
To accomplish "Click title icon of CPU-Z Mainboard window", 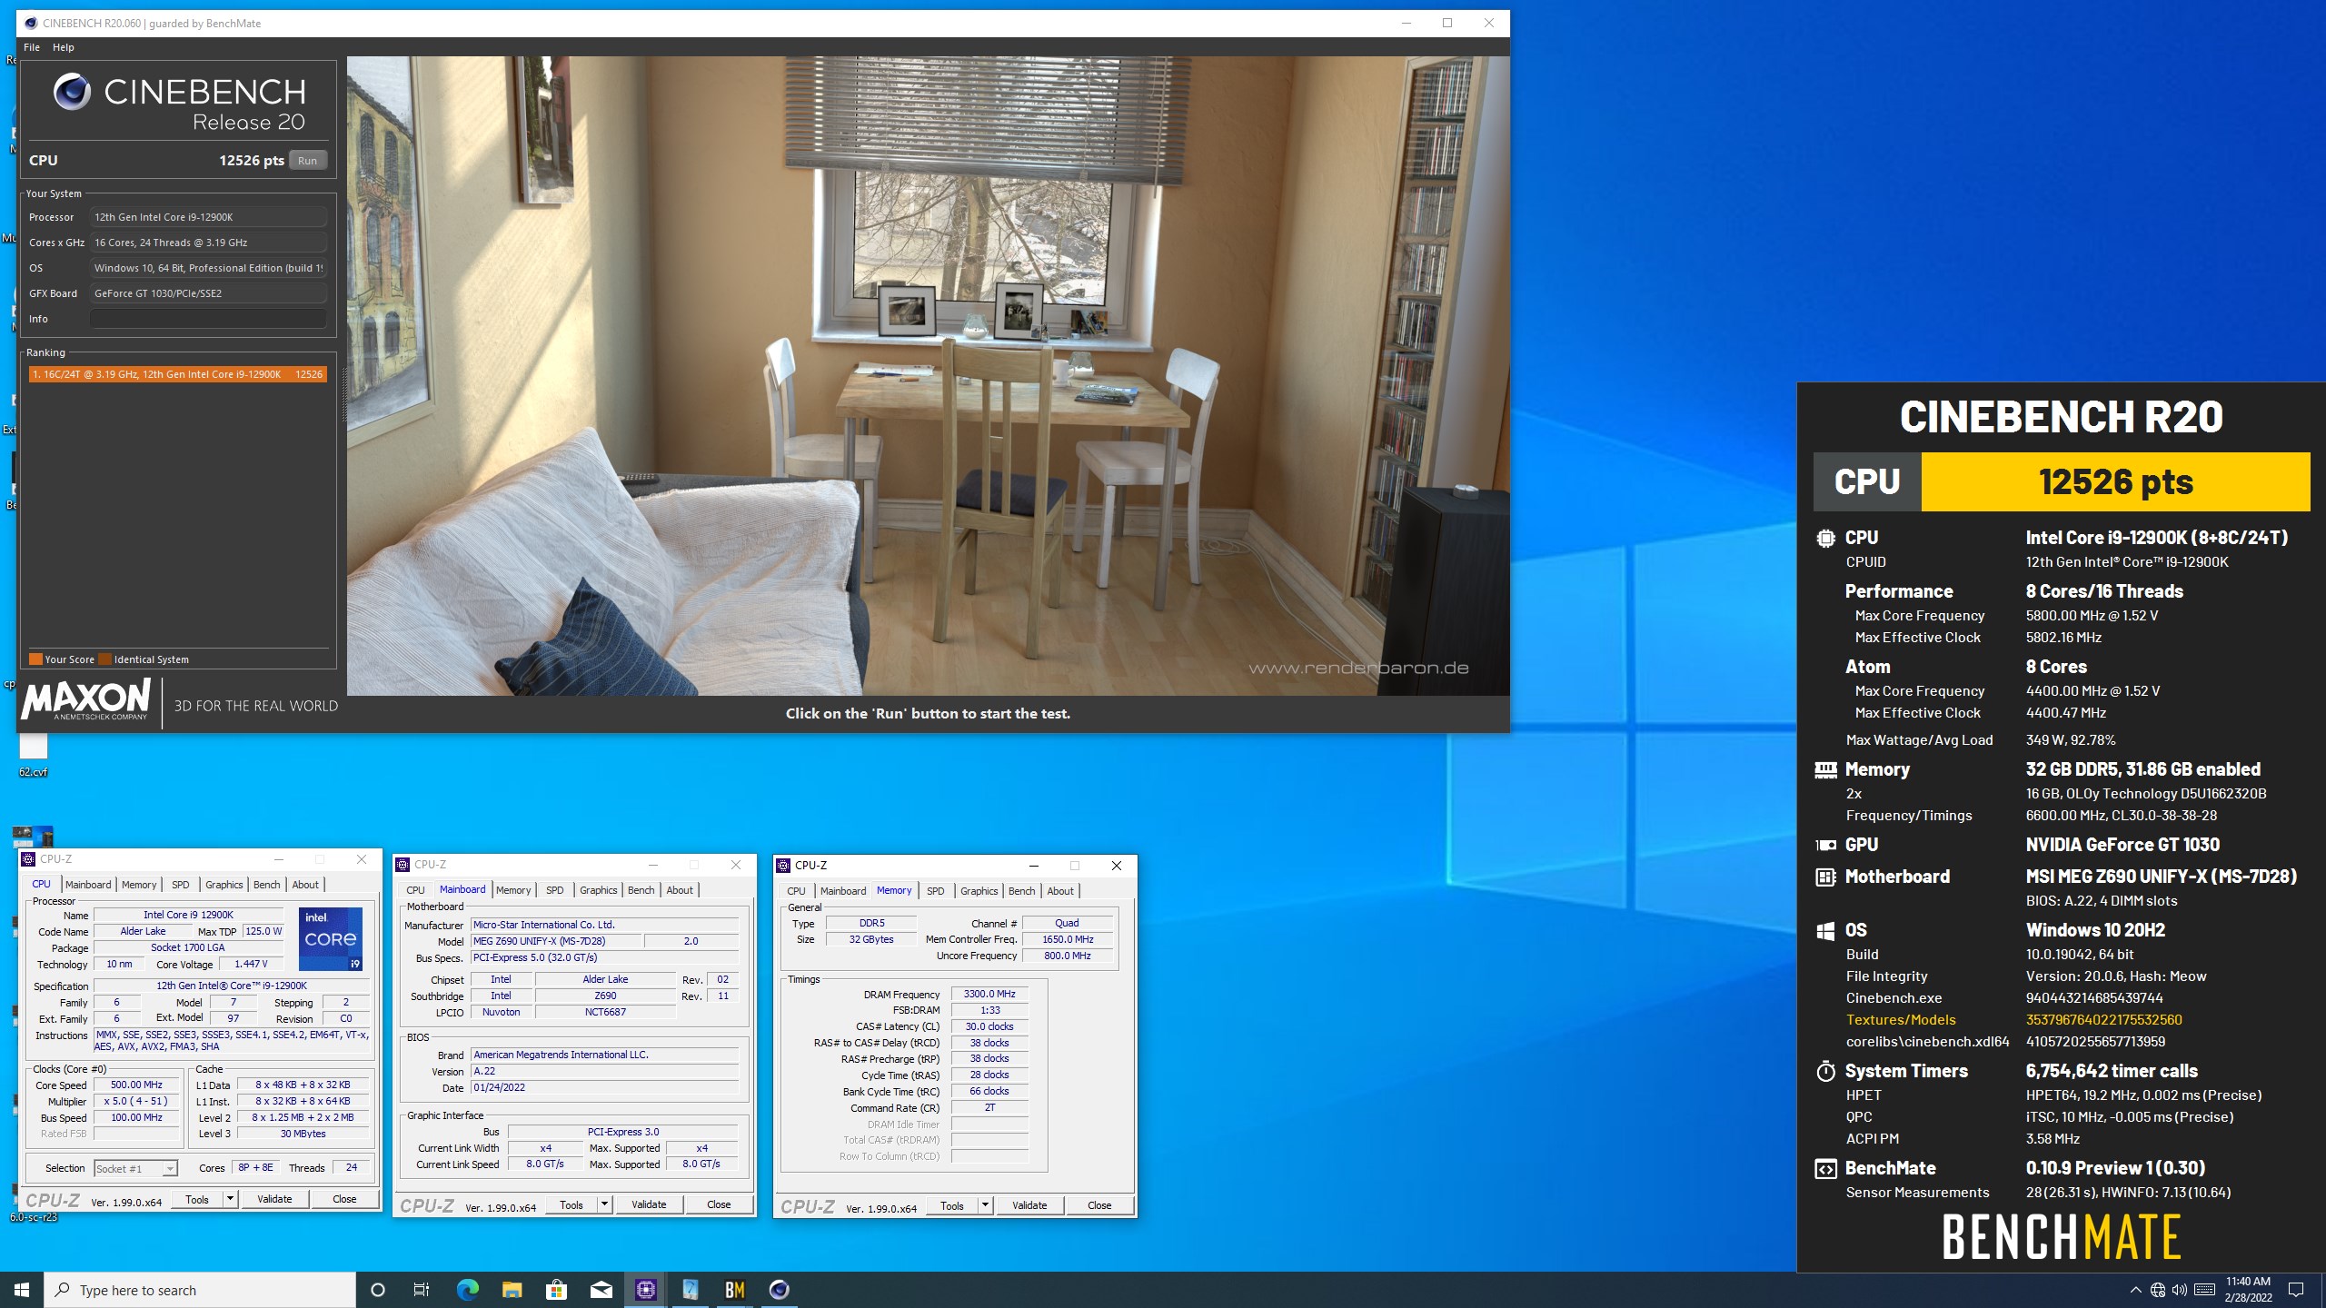I will click(403, 865).
